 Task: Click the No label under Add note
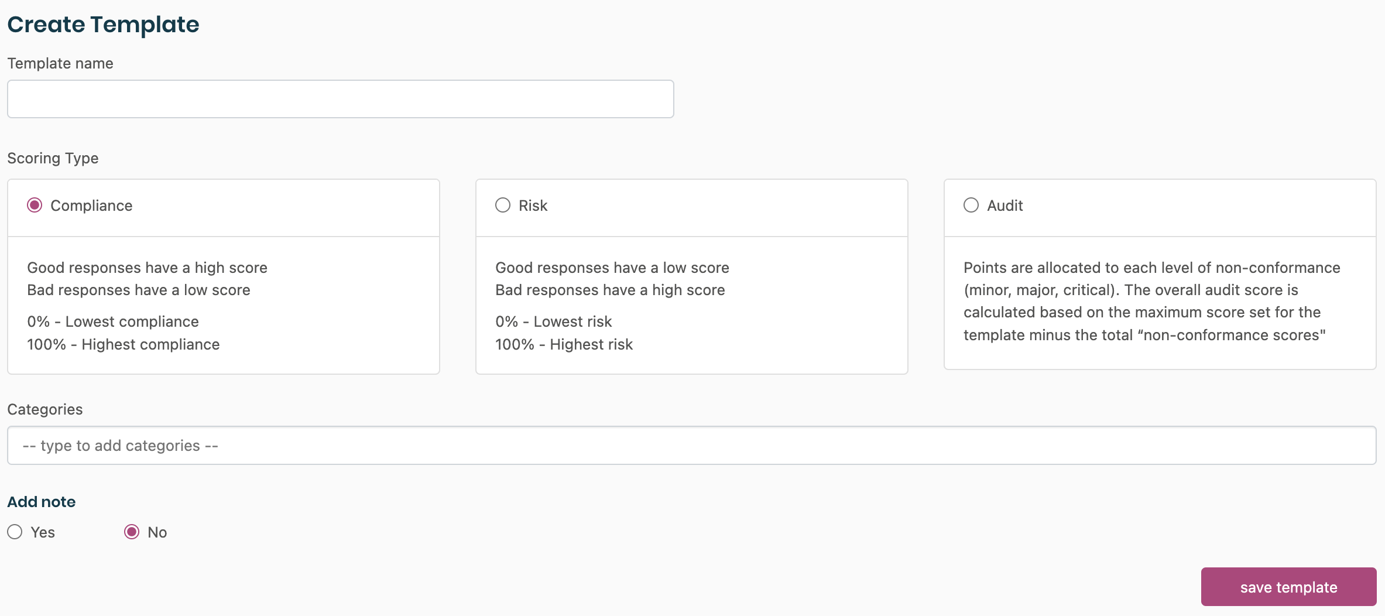[x=157, y=532]
